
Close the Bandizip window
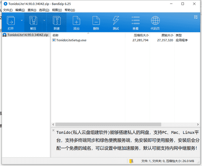[194, 4]
